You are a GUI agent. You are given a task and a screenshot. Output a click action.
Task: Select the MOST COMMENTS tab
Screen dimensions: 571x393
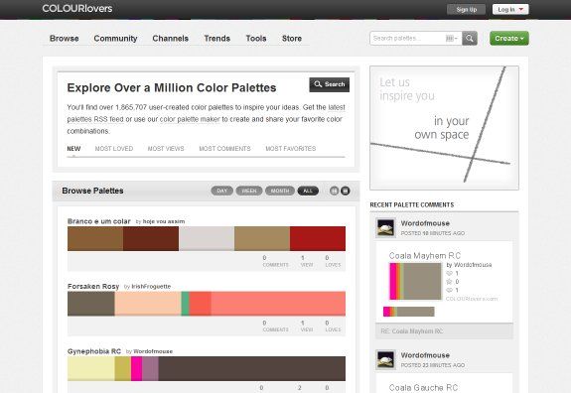(x=224, y=149)
